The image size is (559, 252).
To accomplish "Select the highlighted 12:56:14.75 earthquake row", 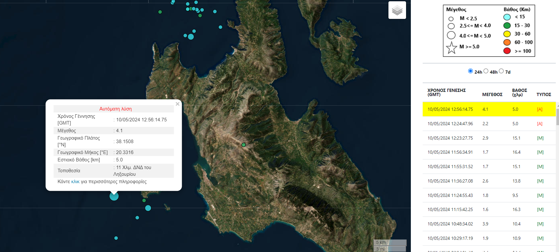I will [450, 109].
